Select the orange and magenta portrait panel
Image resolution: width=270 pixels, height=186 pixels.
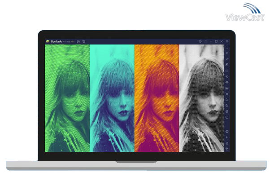(x=157, y=98)
